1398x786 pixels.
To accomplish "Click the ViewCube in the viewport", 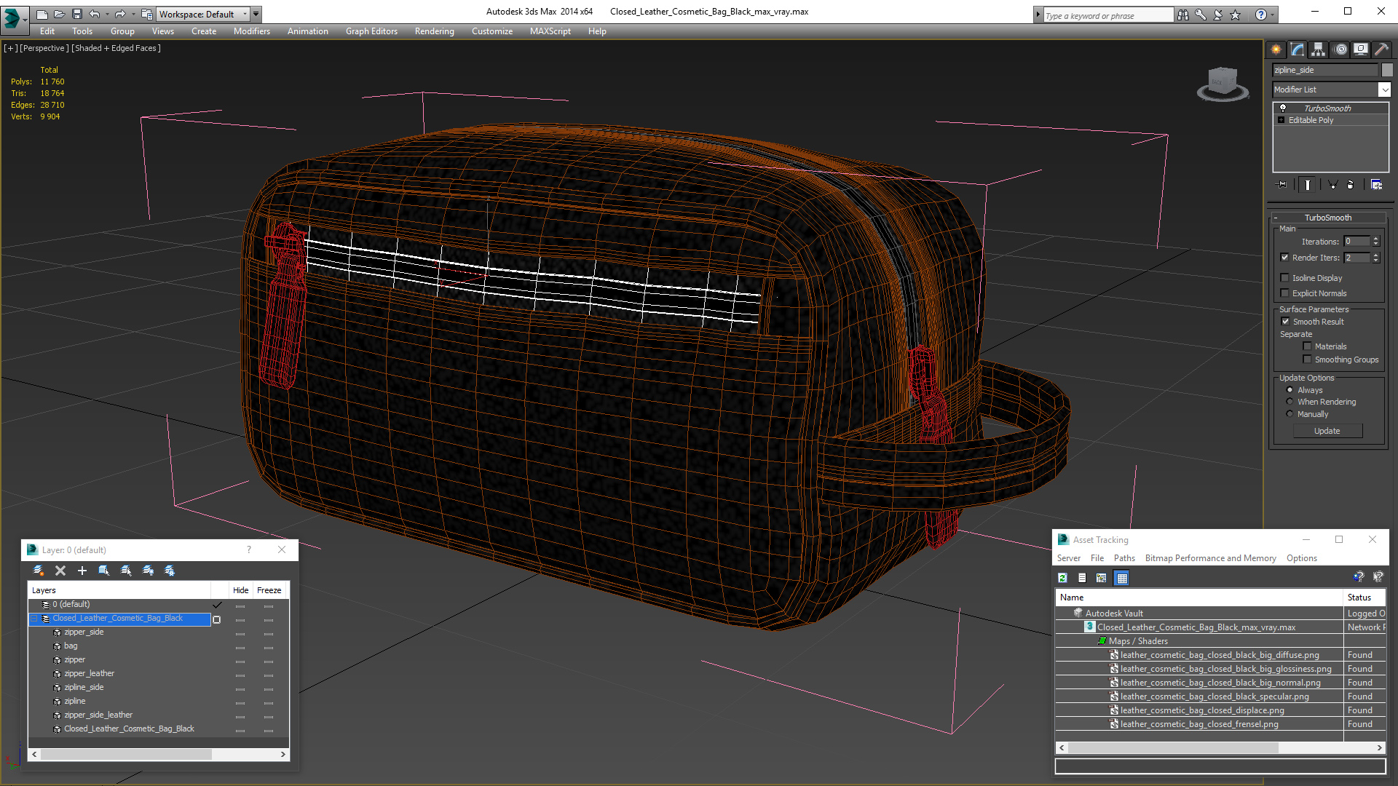I will click(x=1223, y=83).
